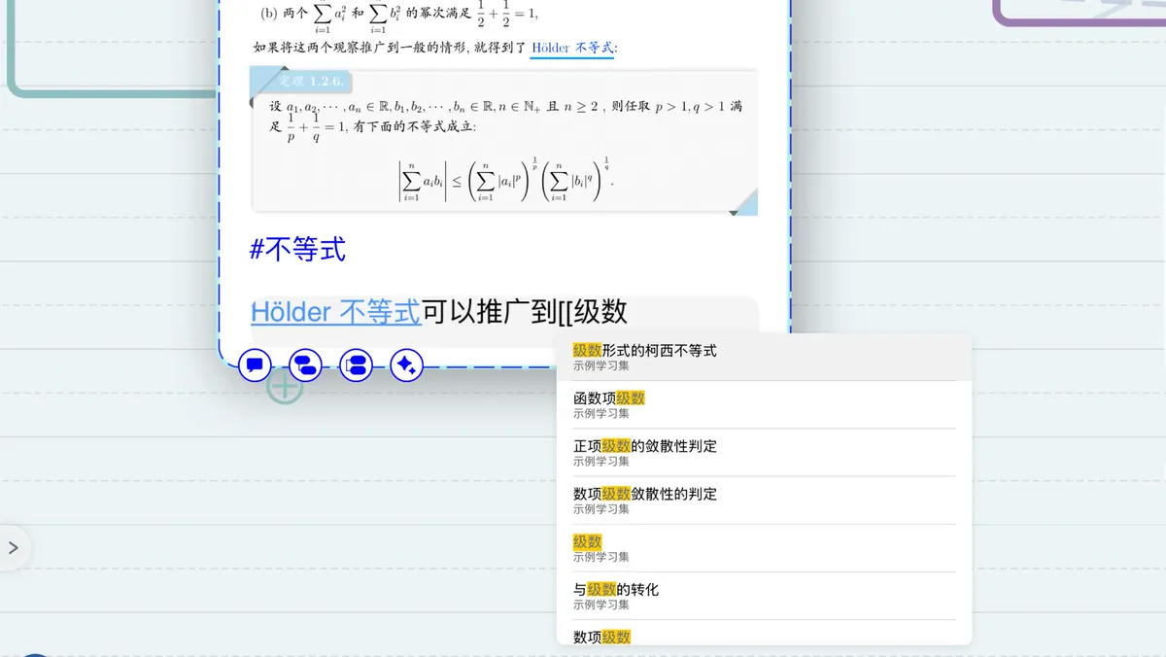
Task: Click the 定理 1.2.6 label ribbon
Action: (x=308, y=81)
